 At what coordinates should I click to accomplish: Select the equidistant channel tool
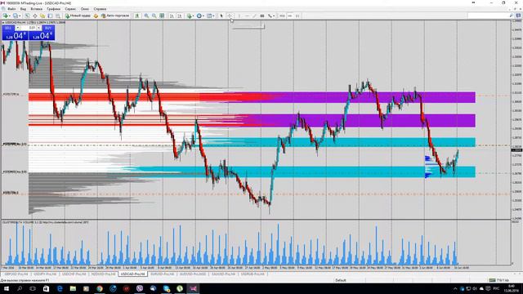[262, 16]
